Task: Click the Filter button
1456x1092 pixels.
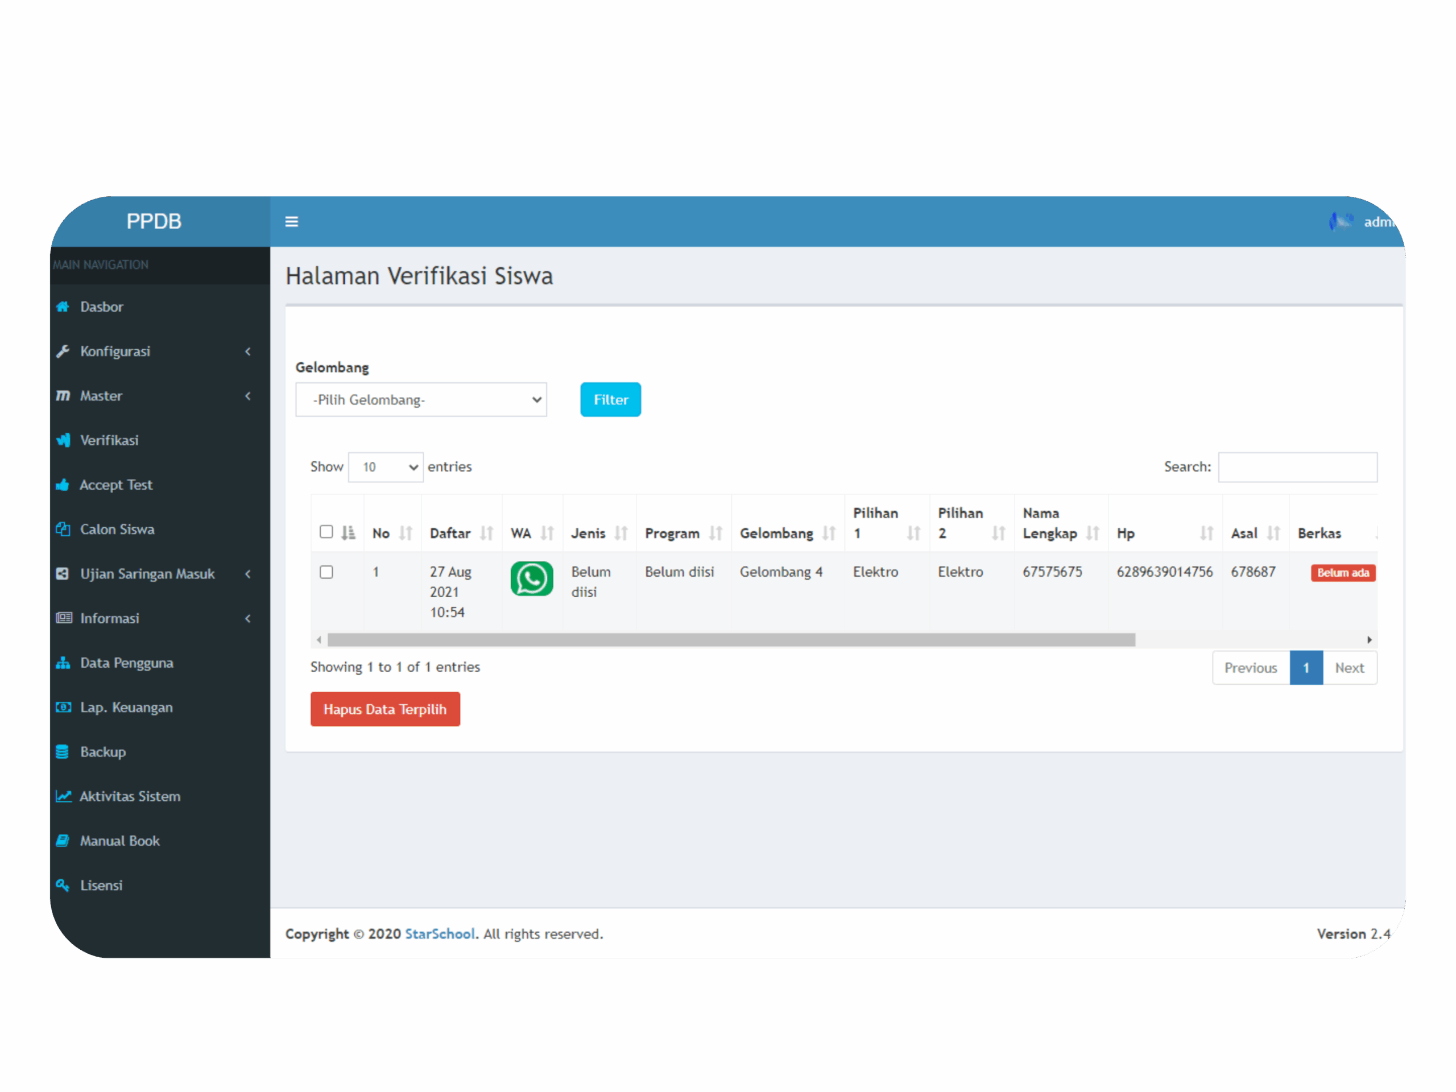Action: click(611, 400)
